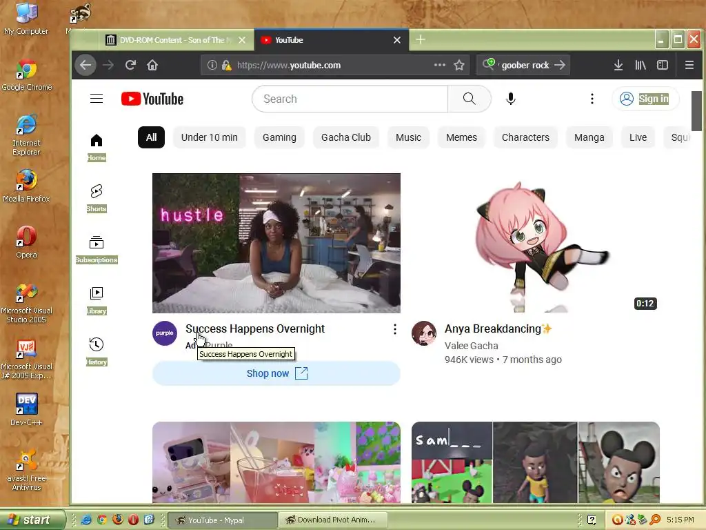
Task: Open Internet Explorer desktop shortcut
Action: pos(27,135)
